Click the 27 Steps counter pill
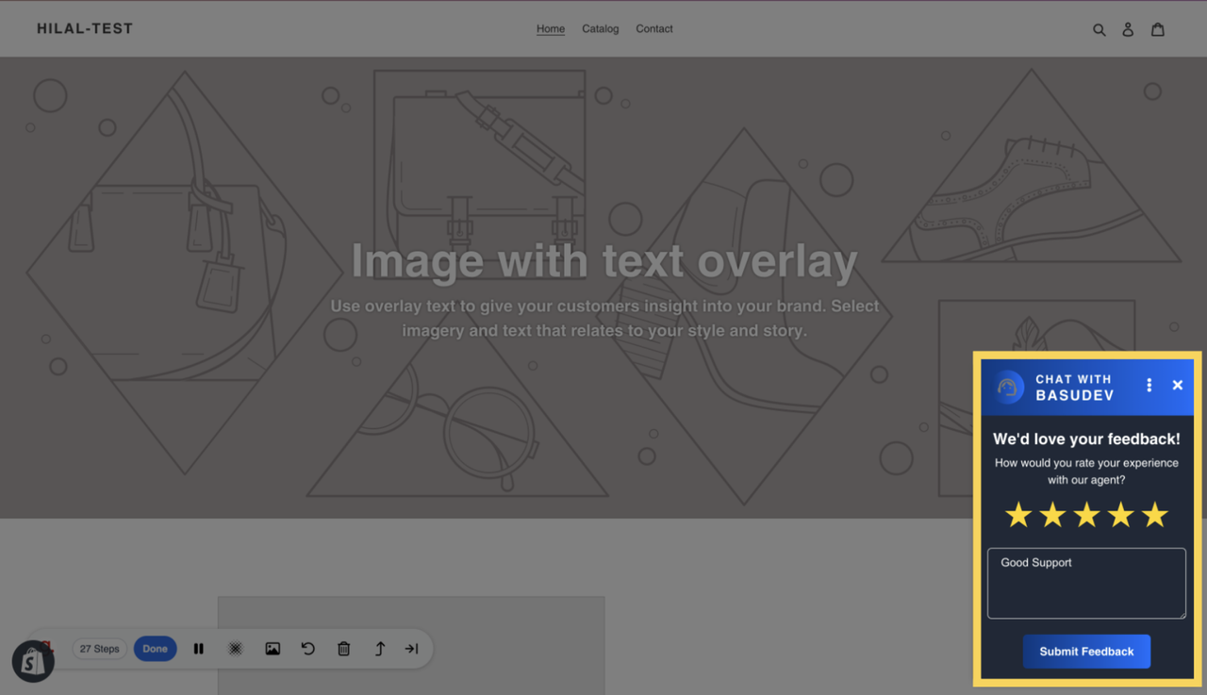 tap(100, 649)
